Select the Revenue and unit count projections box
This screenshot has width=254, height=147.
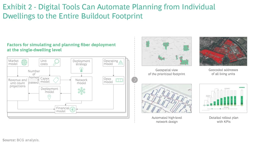point(18,83)
